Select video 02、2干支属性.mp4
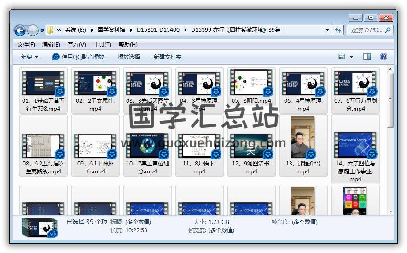The height and width of the screenshot is (253, 407). pos(95,90)
